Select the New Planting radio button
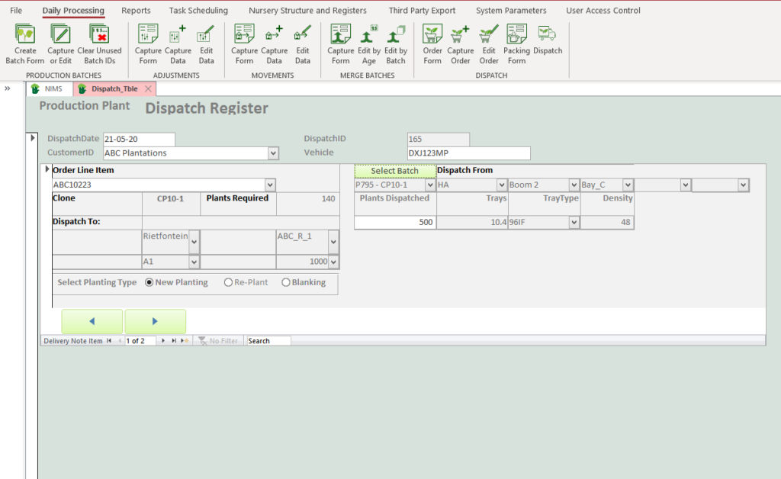 pos(149,282)
